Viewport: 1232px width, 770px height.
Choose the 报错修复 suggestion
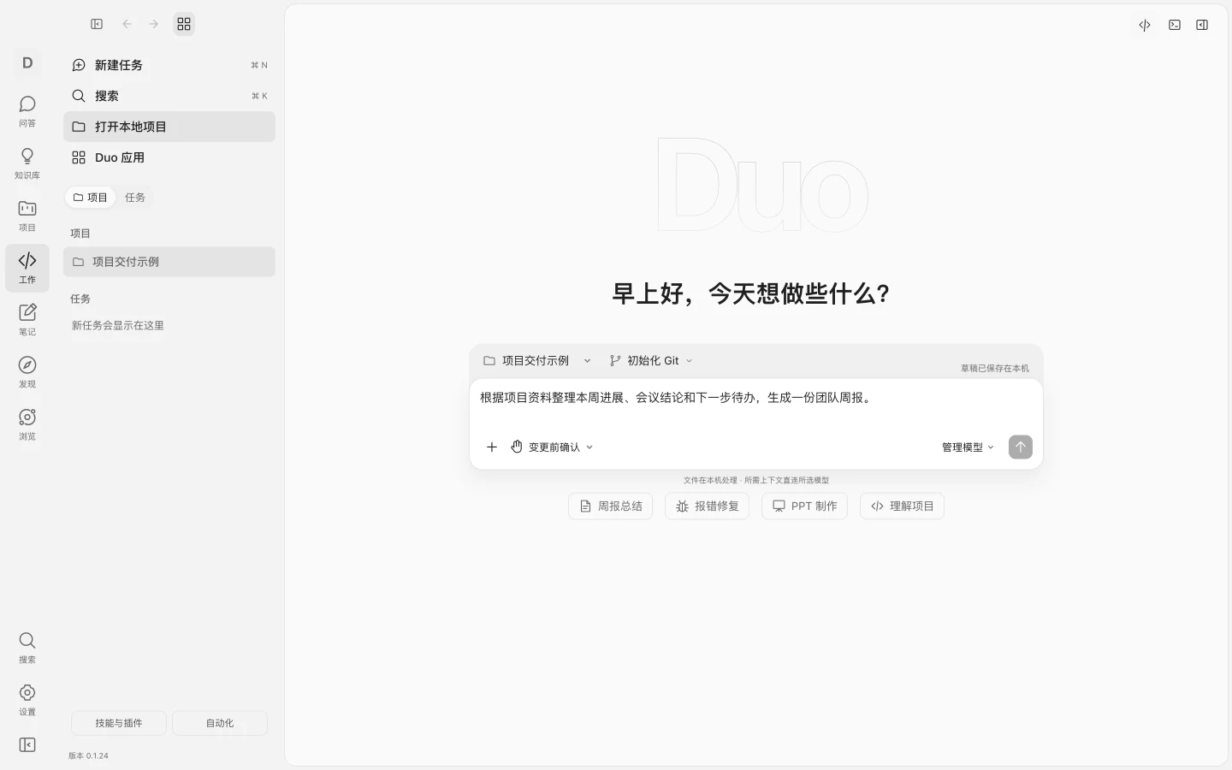(x=708, y=506)
